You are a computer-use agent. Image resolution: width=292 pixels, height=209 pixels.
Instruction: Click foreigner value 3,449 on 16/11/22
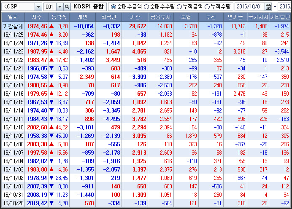pyautogui.click(x=113, y=60)
